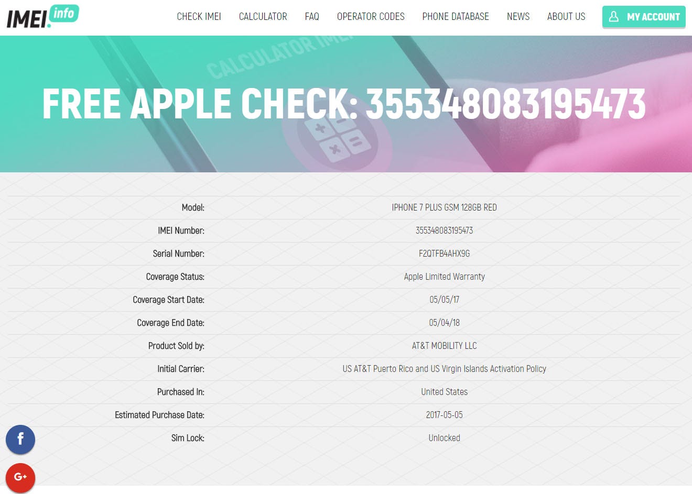Image resolution: width=692 pixels, height=494 pixels.
Task: Click the Initial Carrier: label
Action: coord(181,369)
